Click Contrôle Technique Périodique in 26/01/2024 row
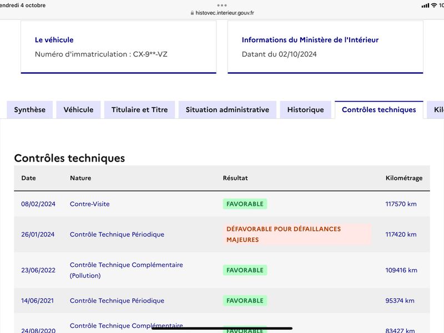 click(x=117, y=234)
